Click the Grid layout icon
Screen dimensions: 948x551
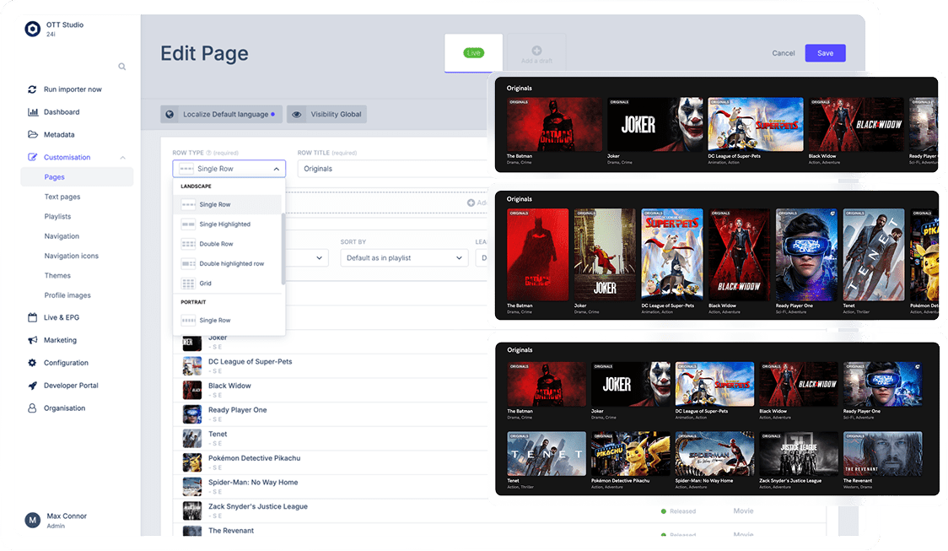tap(188, 284)
